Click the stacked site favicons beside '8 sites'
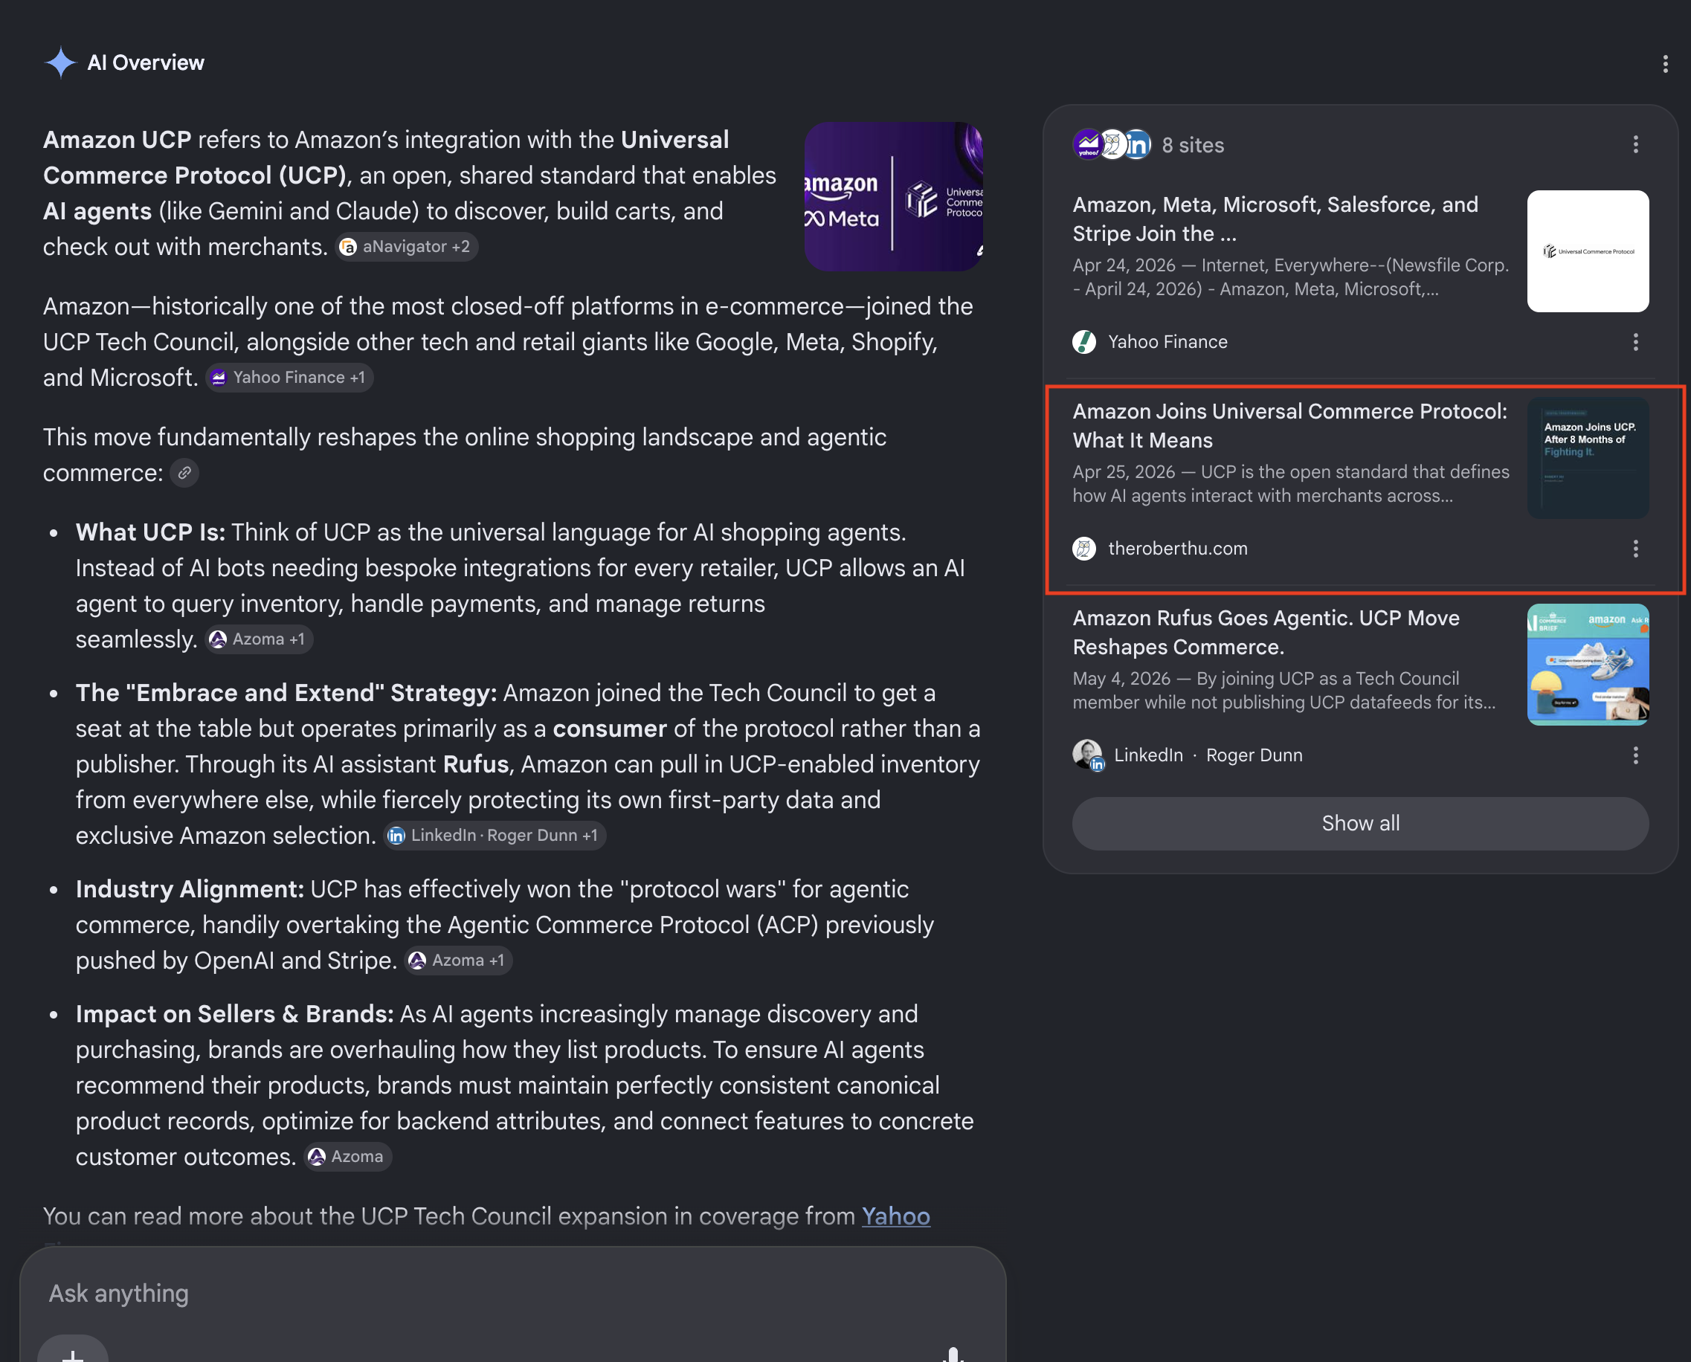This screenshot has width=1691, height=1362. click(1112, 144)
